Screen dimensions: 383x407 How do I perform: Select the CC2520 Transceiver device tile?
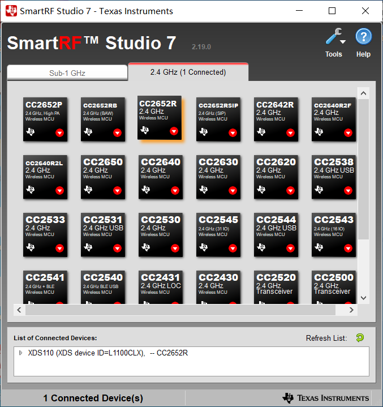tap(276, 287)
